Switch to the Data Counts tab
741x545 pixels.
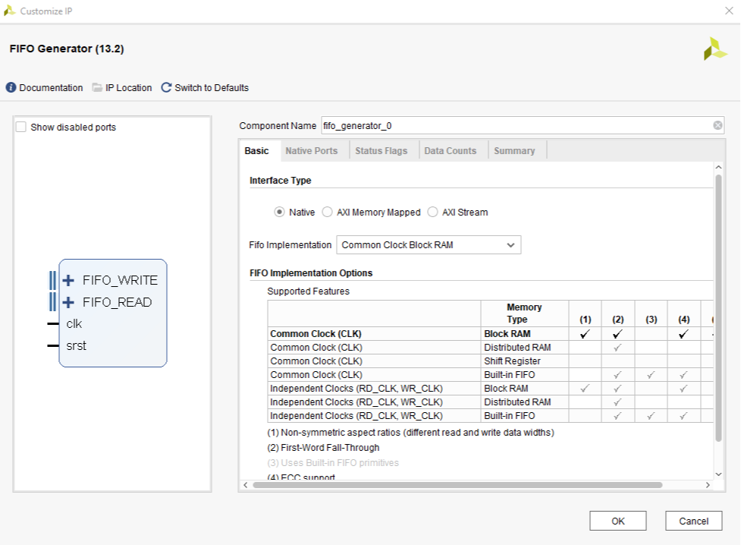point(451,150)
